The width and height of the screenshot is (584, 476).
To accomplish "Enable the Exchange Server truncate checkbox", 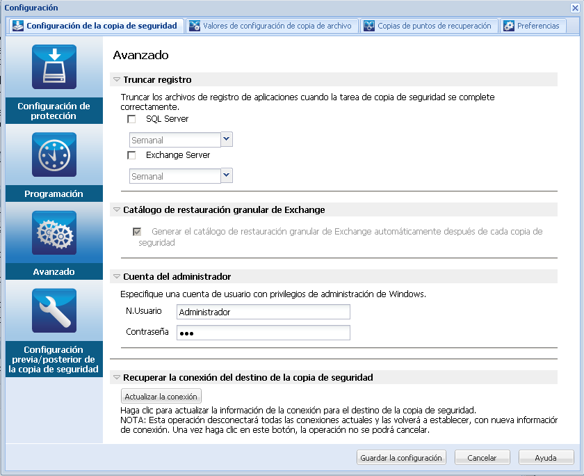I will click(x=131, y=155).
